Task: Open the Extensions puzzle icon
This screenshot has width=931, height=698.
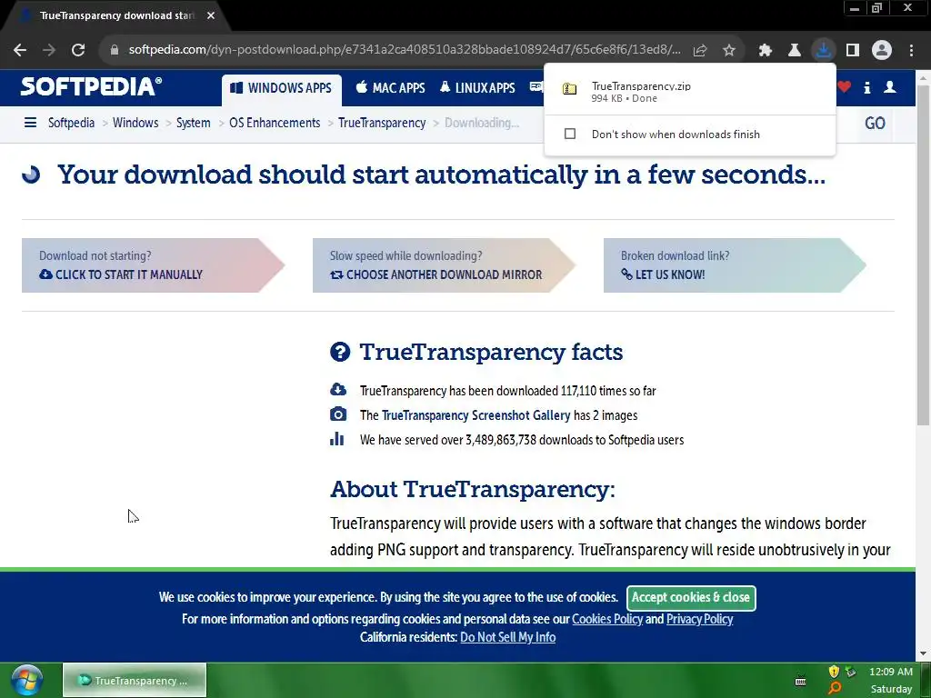Action: pyautogui.click(x=766, y=51)
